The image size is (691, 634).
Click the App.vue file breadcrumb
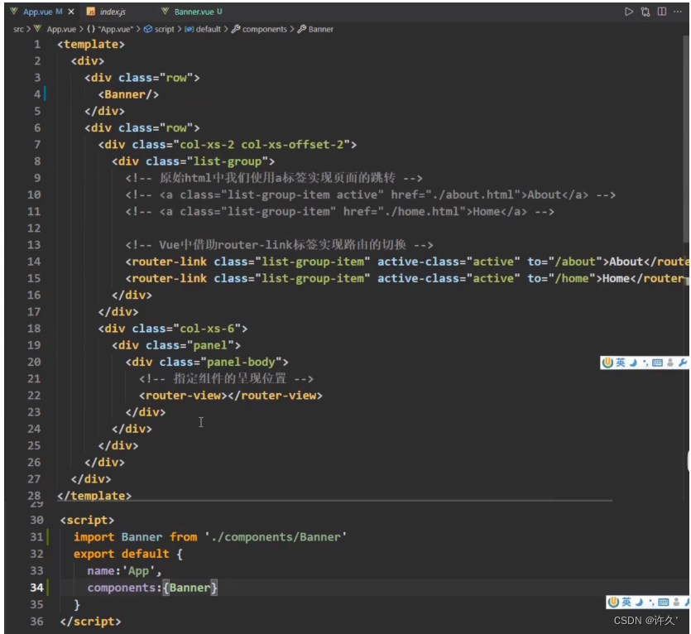coord(60,29)
